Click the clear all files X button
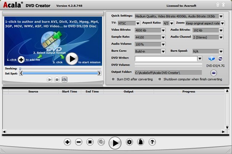 (x=90, y=142)
